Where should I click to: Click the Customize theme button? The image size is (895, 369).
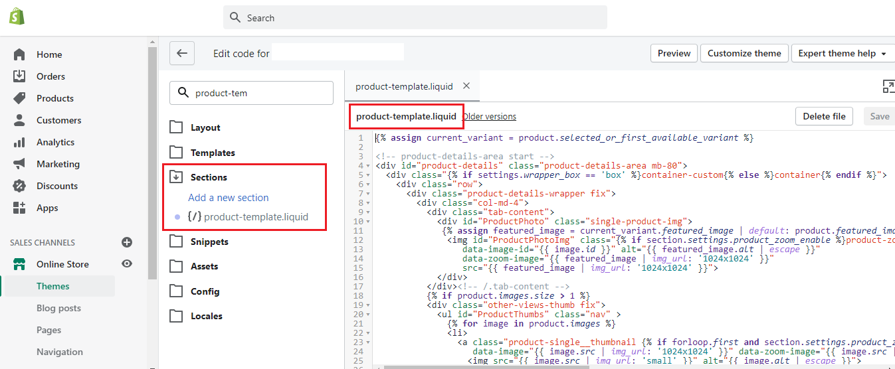coord(744,53)
